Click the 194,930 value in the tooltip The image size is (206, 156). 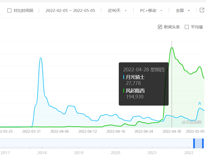tap(135, 97)
